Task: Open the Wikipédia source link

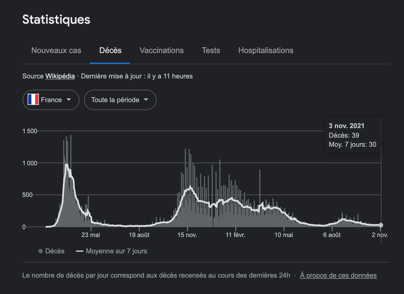Action: [60, 76]
